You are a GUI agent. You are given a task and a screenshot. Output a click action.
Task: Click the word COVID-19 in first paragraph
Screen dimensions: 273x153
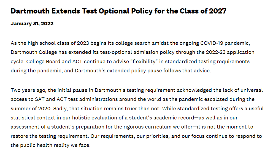(212, 43)
